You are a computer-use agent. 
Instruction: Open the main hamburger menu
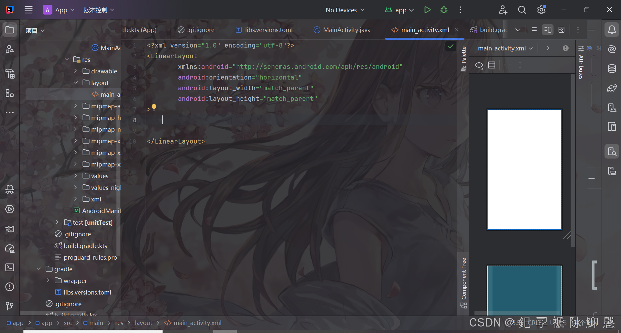(x=29, y=10)
